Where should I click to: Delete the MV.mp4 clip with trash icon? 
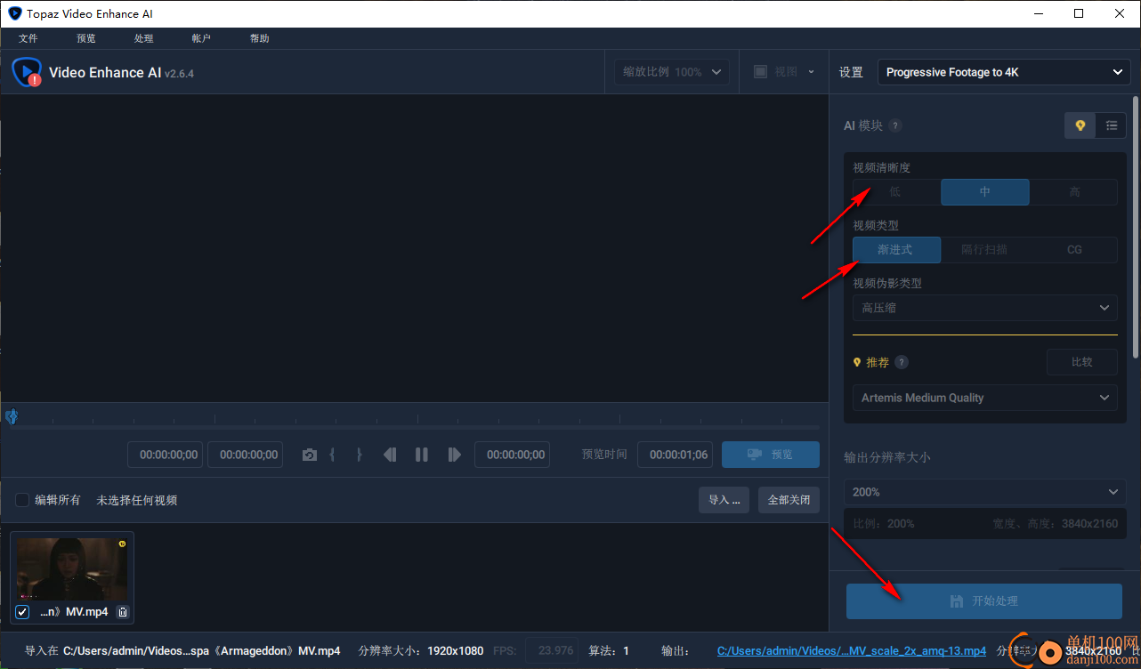point(123,612)
